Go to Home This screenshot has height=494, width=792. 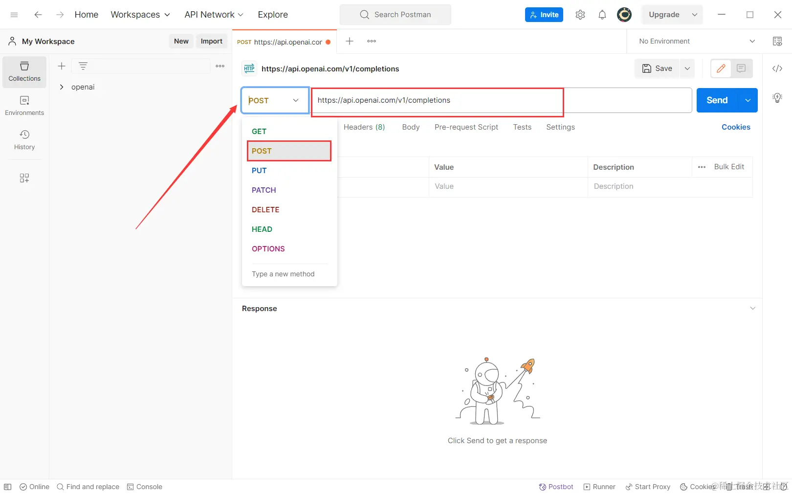pyautogui.click(x=87, y=15)
